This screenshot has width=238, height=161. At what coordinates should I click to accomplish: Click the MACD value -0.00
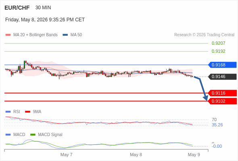[217, 146]
